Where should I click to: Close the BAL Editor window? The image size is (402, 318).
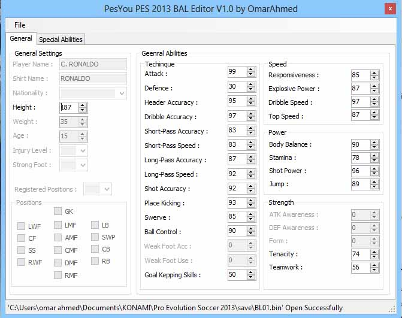390,9
